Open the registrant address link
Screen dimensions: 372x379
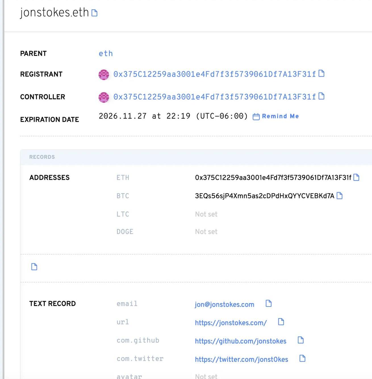(x=214, y=74)
